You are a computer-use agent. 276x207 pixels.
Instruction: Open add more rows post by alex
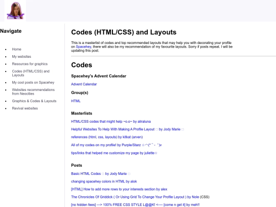[x=119, y=189]
